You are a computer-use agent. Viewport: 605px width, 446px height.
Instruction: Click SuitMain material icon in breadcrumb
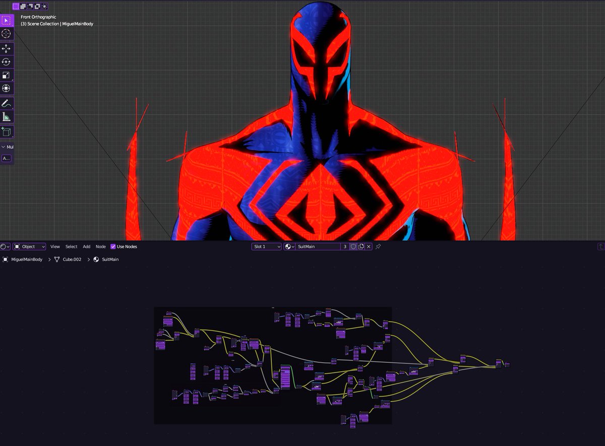96,259
